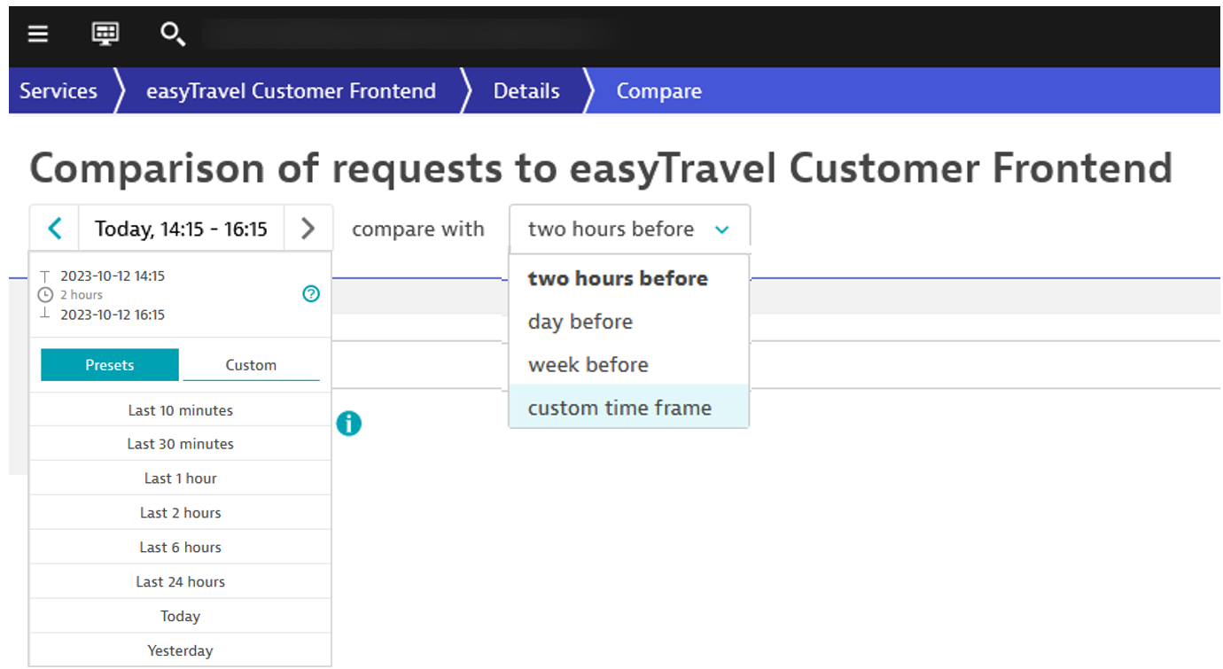The height and width of the screenshot is (669, 1223).
Task: Select the Yesterday preset
Action: pyautogui.click(x=181, y=651)
